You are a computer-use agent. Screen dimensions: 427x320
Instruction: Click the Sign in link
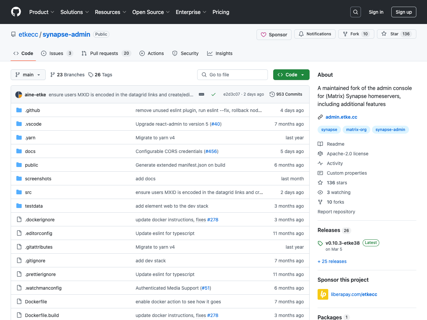click(376, 12)
